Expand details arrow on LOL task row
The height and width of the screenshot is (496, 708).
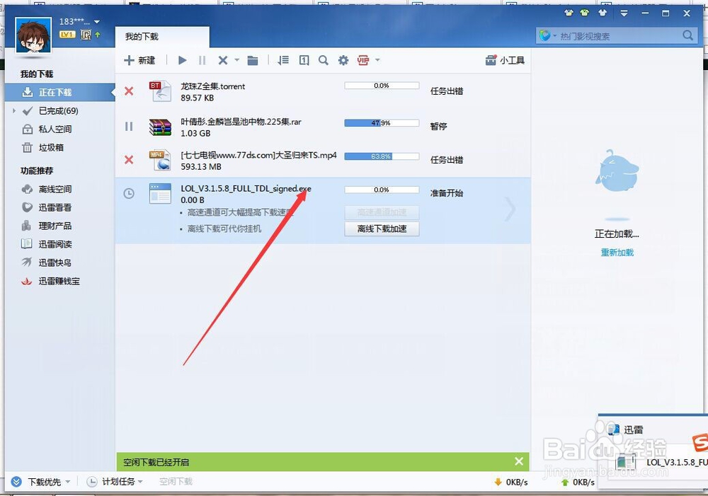[510, 209]
